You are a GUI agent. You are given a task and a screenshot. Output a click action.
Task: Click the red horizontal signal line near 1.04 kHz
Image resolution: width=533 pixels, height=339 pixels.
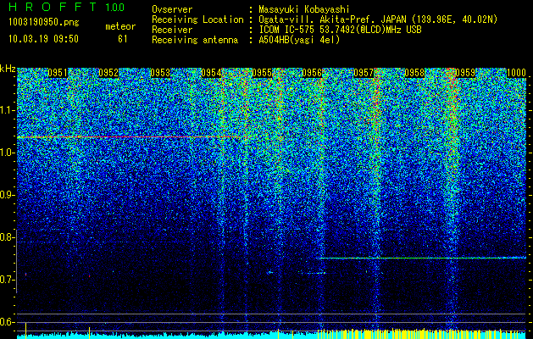click(x=127, y=136)
